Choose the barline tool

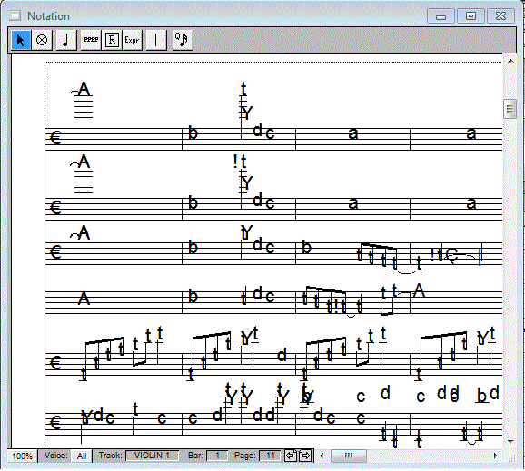point(156,40)
